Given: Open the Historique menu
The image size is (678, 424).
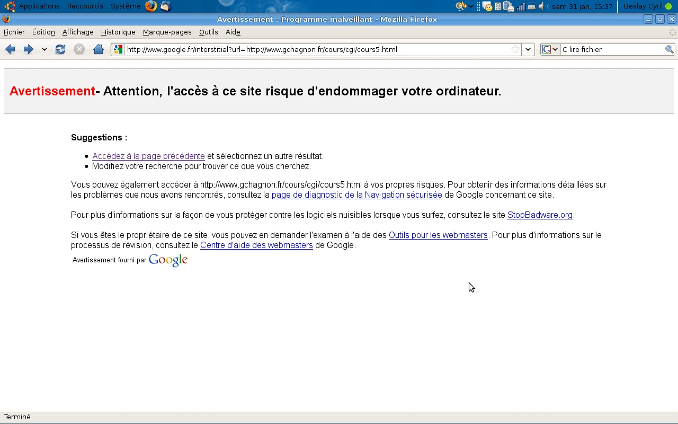Looking at the screenshot, I should (118, 32).
